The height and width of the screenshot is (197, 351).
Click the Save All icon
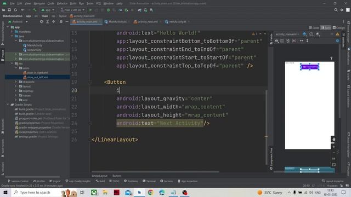coord(9,10)
